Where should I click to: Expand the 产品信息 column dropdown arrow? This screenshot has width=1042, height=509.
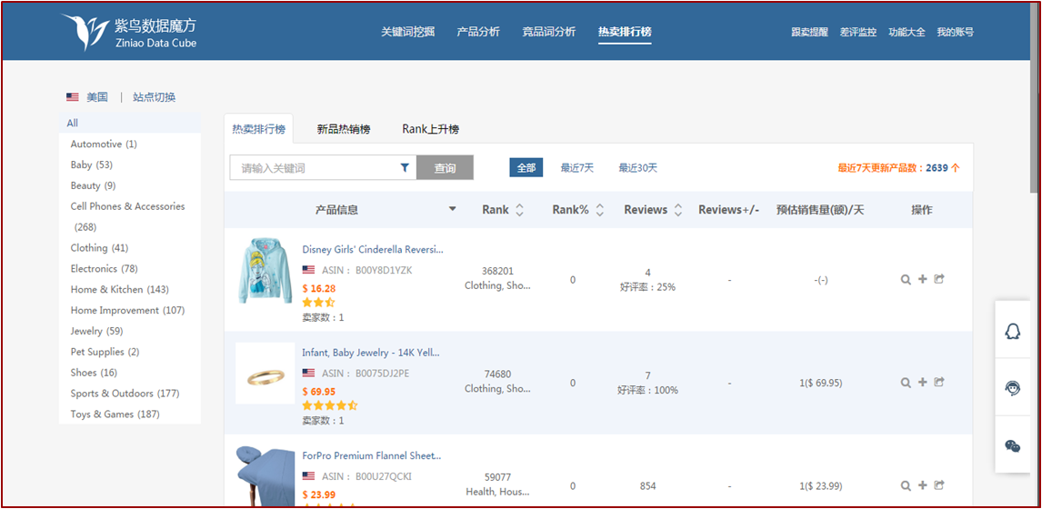click(453, 210)
